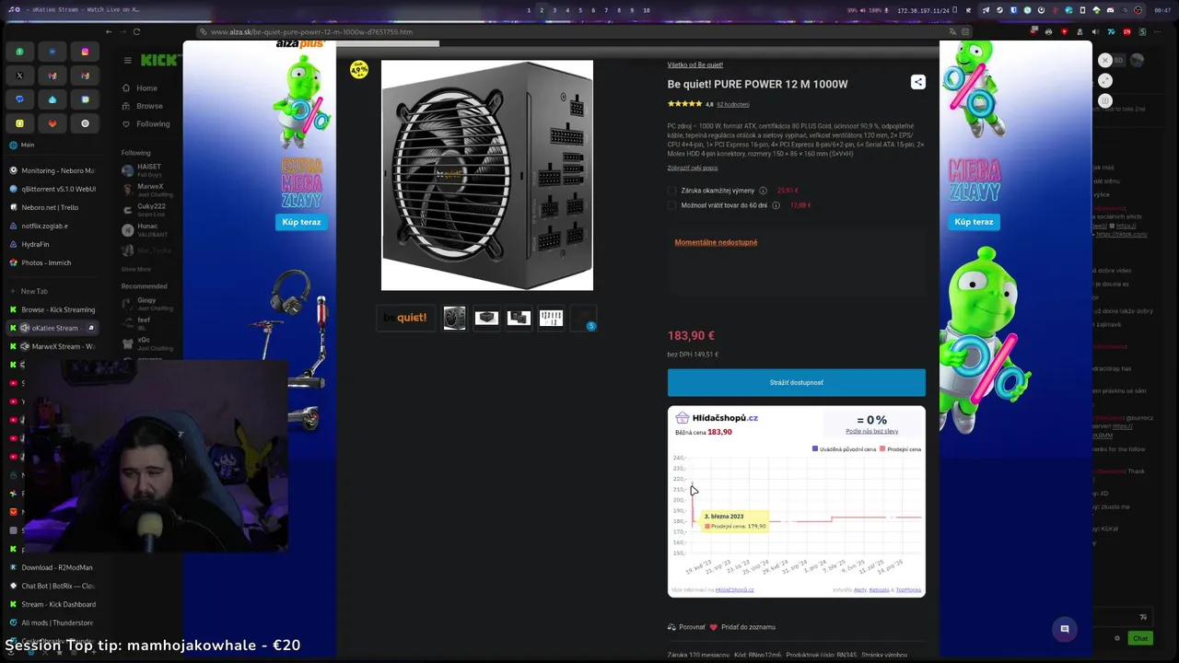Image resolution: width=1179 pixels, height=663 pixels.
Task: Click the info icon beside Záruka okamžitej výmeny
Action: (x=763, y=191)
